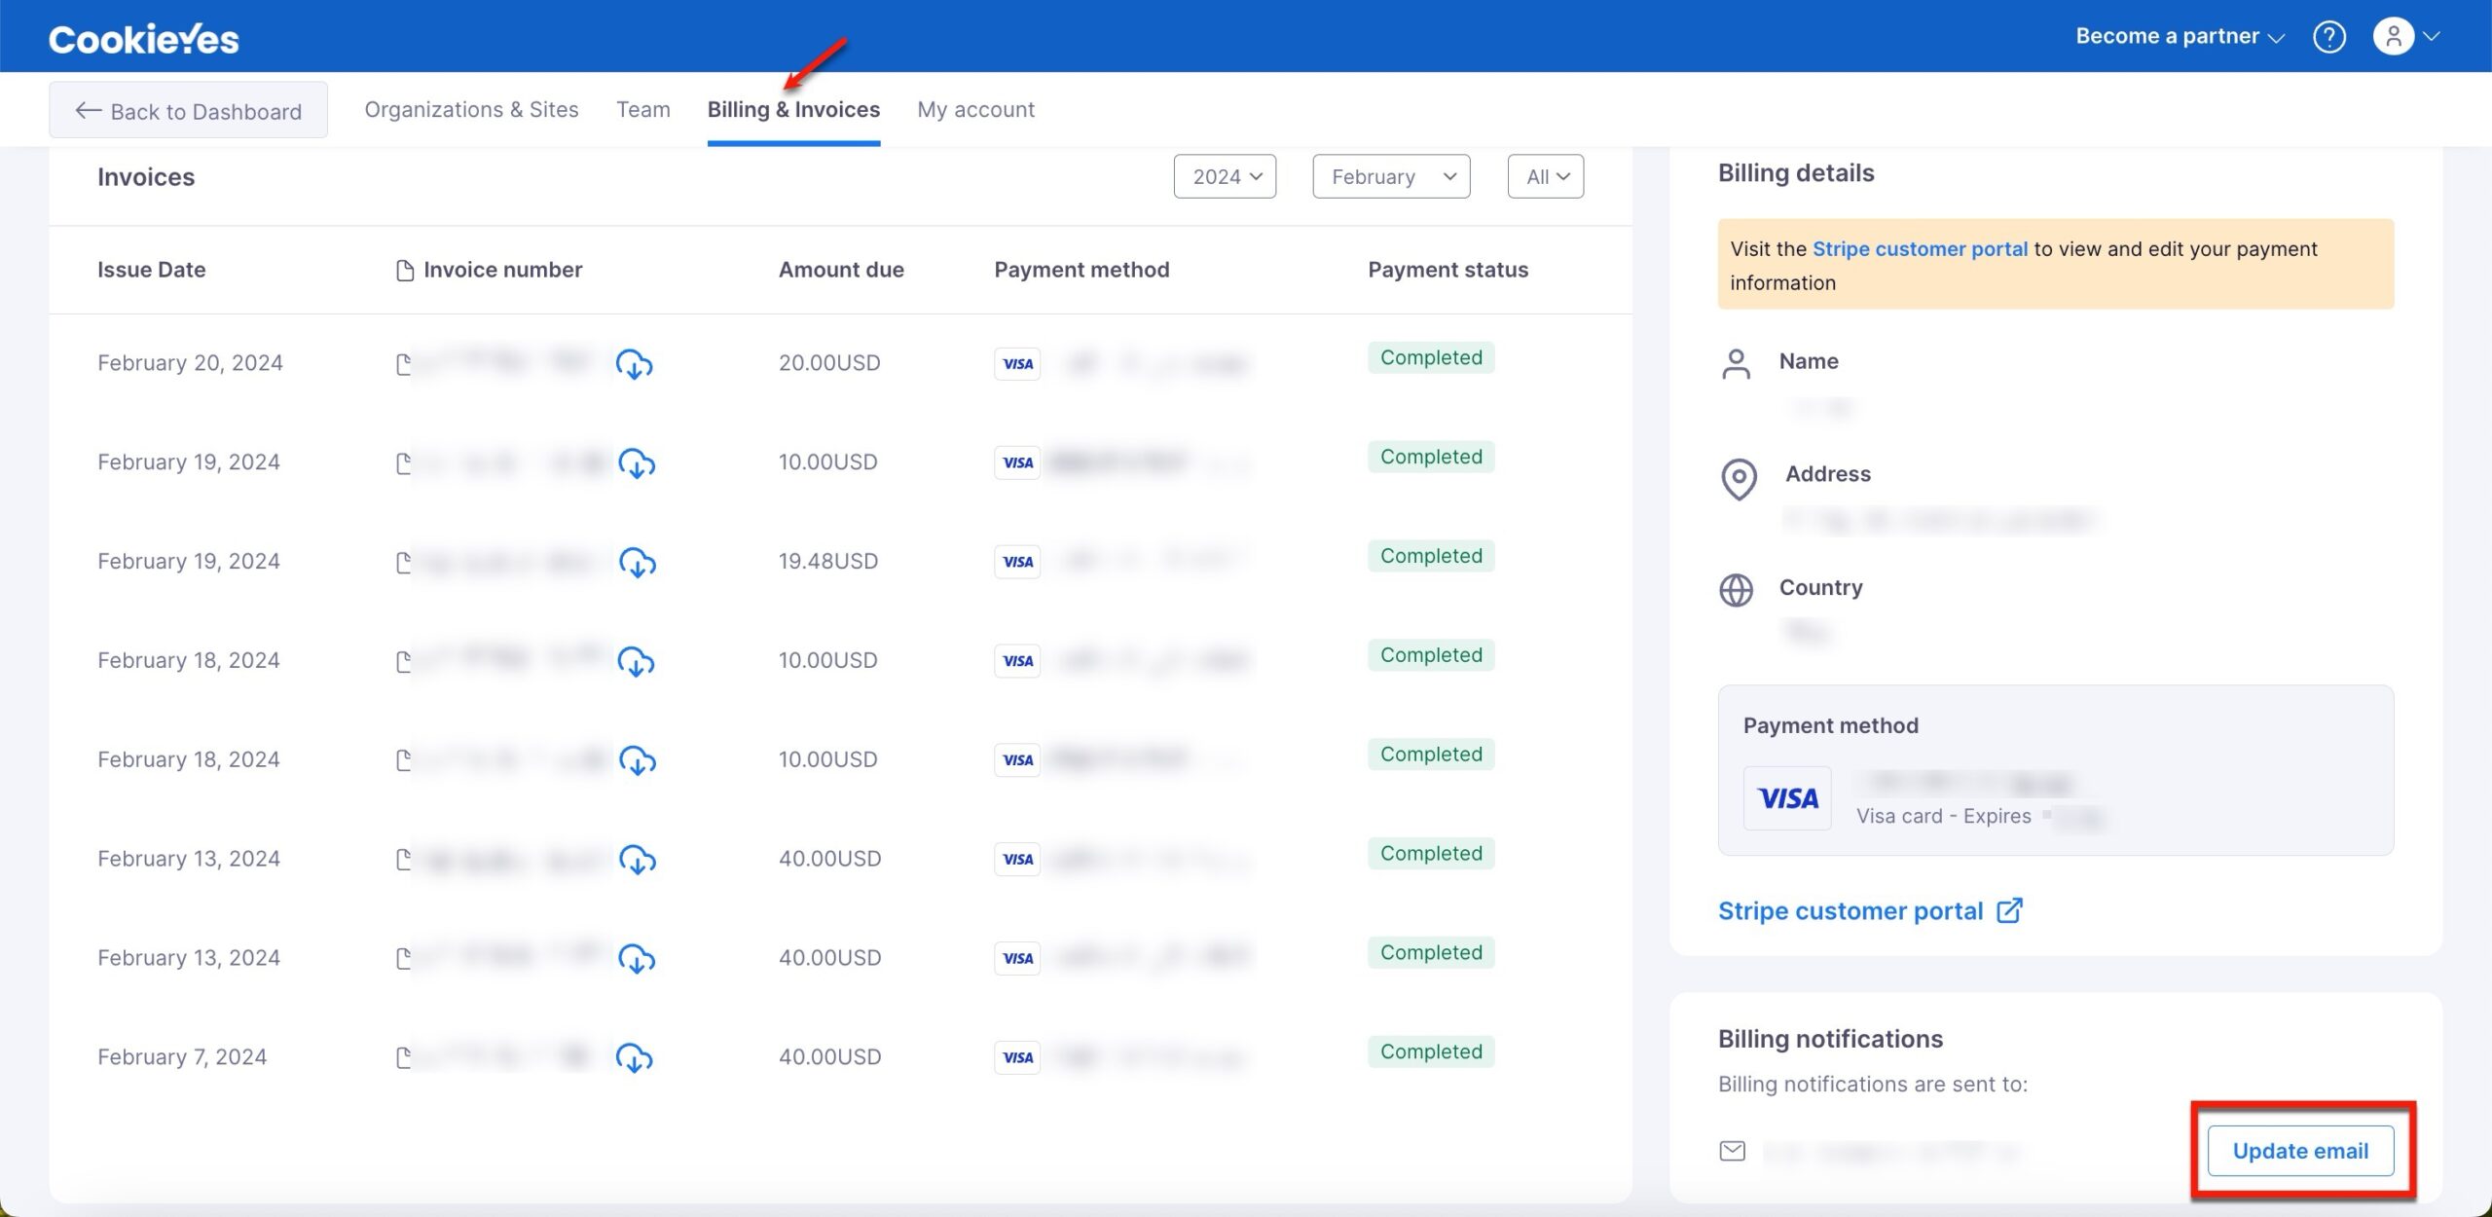This screenshot has height=1217, width=2492.
Task: Expand the Become a partner menu
Action: tap(2179, 36)
